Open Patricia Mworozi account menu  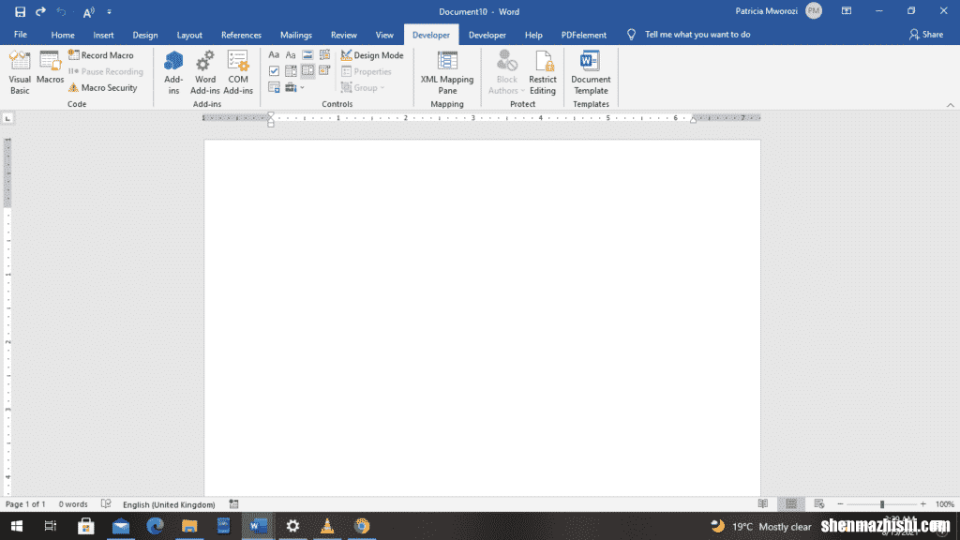778,11
